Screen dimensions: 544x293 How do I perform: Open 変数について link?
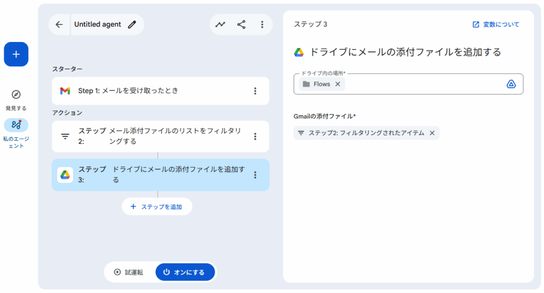tap(496, 24)
